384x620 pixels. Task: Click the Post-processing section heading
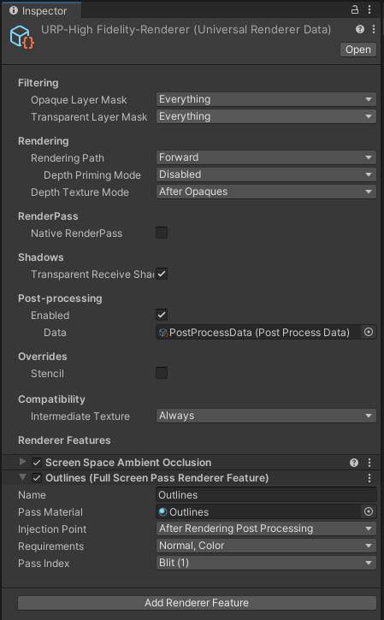60,298
